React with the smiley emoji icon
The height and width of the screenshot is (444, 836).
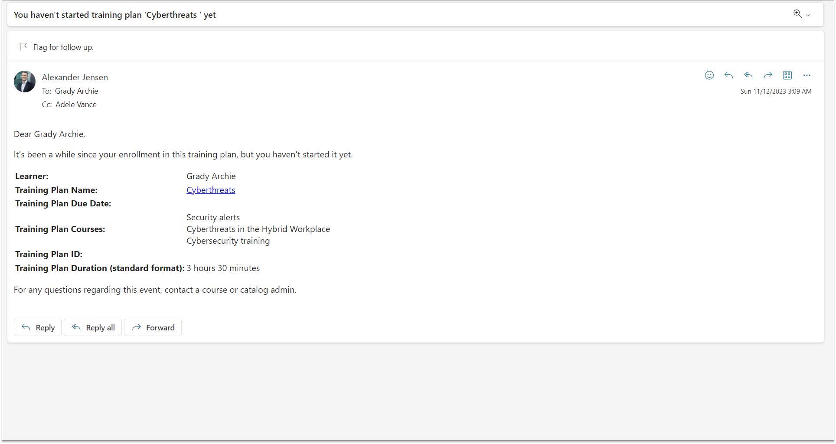click(x=709, y=75)
